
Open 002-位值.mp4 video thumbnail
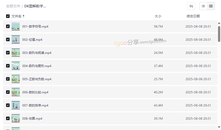(16, 39)
